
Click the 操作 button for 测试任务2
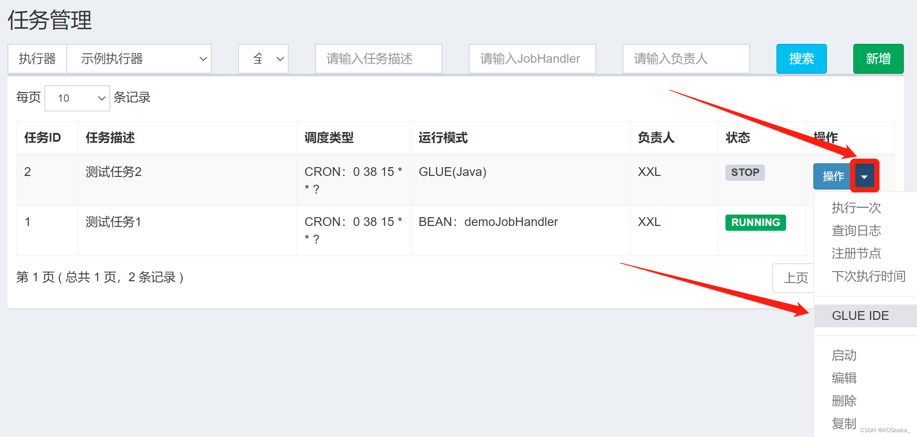pyautogui.click(x=833, y=176)
